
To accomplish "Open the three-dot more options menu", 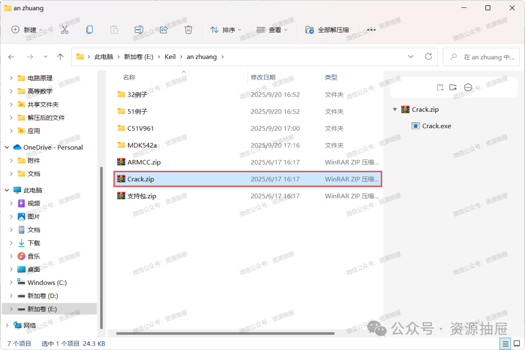I will tap(371, 30).
